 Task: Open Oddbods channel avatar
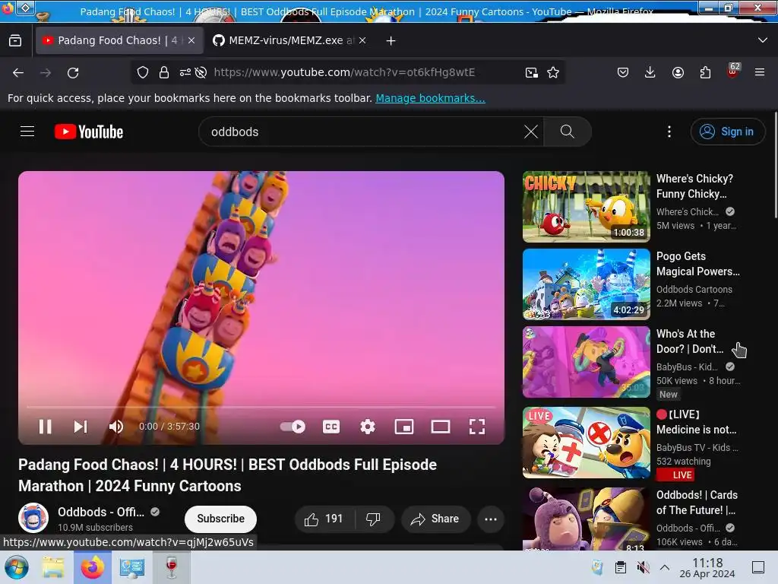[33, 518]
